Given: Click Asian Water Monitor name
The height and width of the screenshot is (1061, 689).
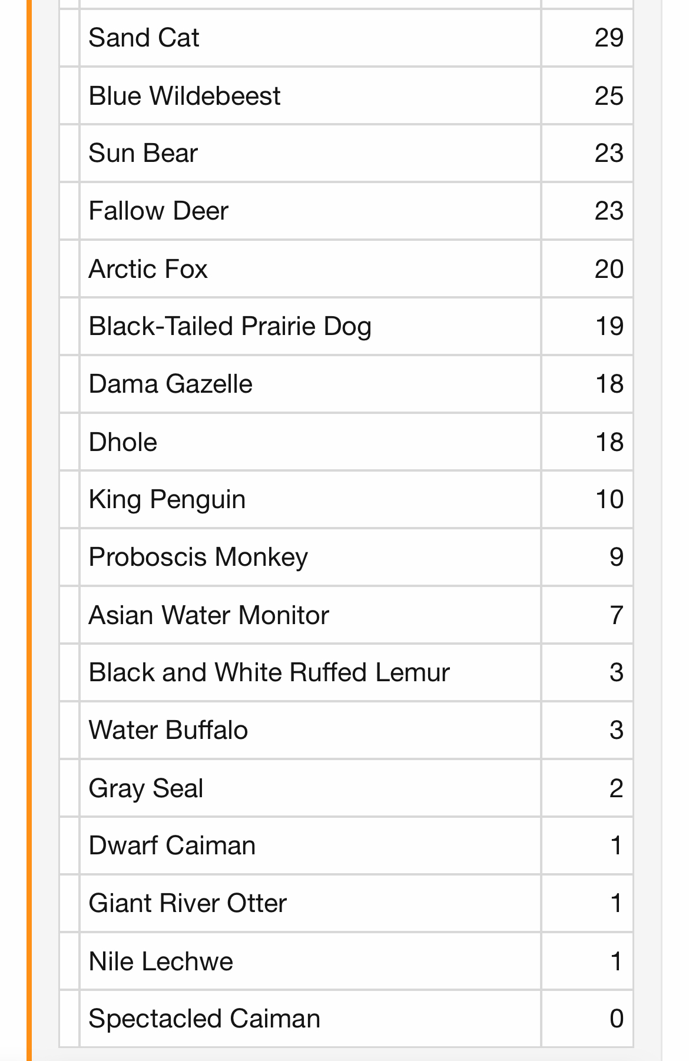Looking at the screenshot, I should pyautogui.click(x=208, y=615).
